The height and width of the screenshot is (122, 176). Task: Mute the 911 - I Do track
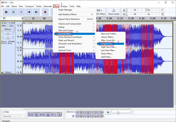tap(4, 26)
